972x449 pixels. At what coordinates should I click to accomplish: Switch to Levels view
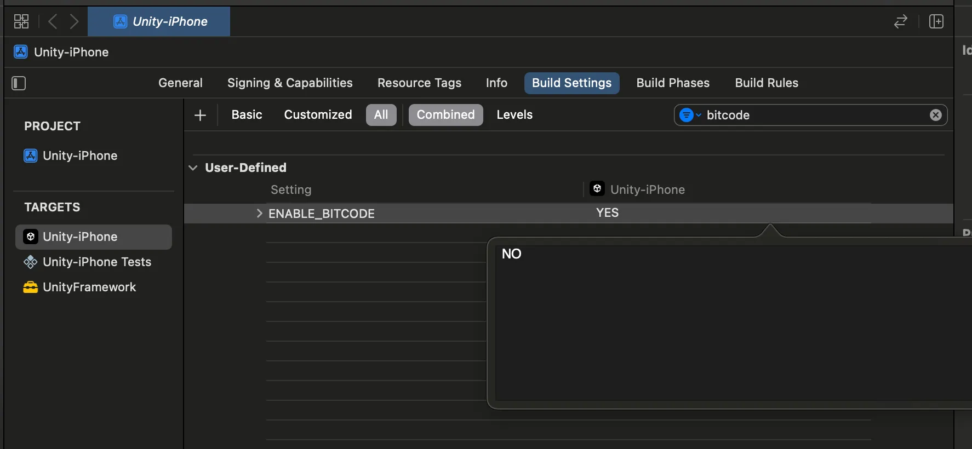514,114
